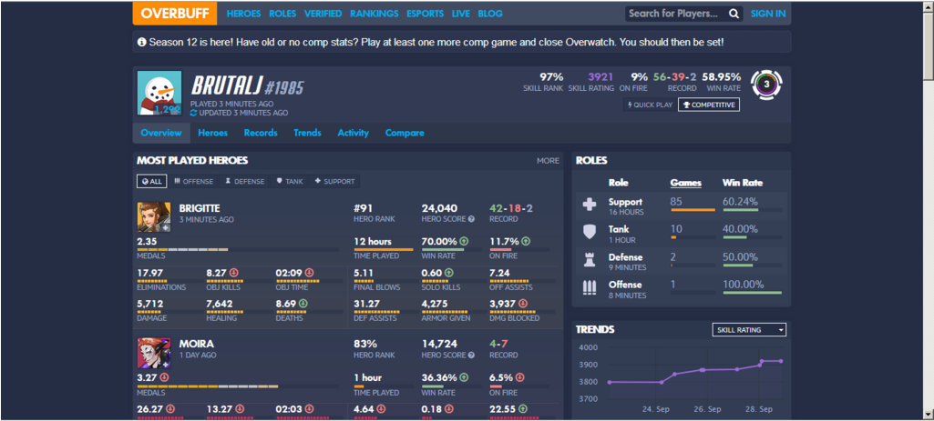Filter heroes by Defense
The height and width of the screenshot is (421, 934).
click(x=244, y=181)
